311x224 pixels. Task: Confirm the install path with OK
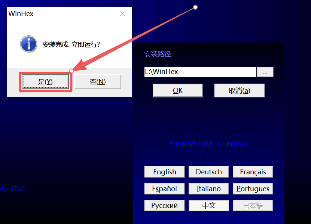(x=178, y=90)
